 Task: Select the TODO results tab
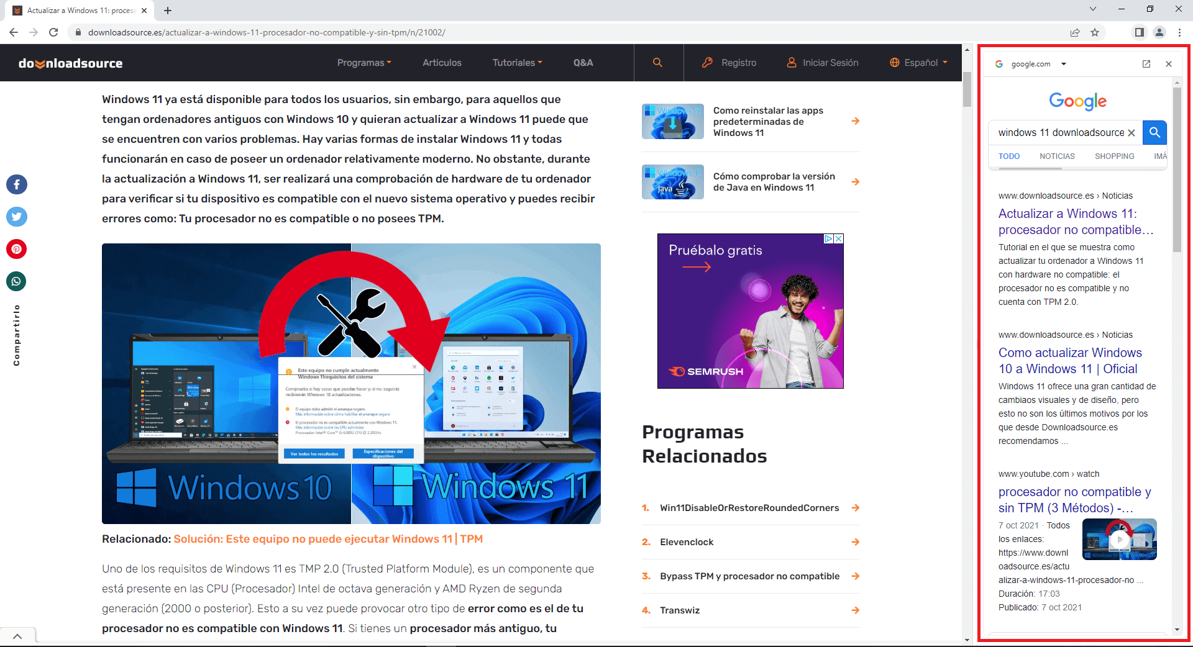pyautogui.click(x=1009, y=156)
